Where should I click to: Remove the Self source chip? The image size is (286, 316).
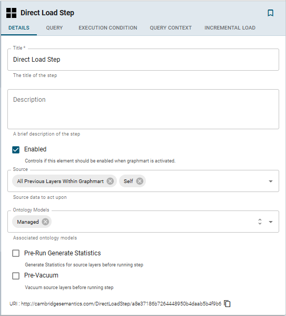[x=140, y=181]
